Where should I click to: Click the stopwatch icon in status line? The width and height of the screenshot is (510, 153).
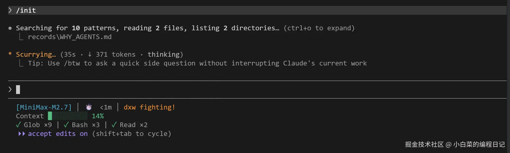point(89,107)
